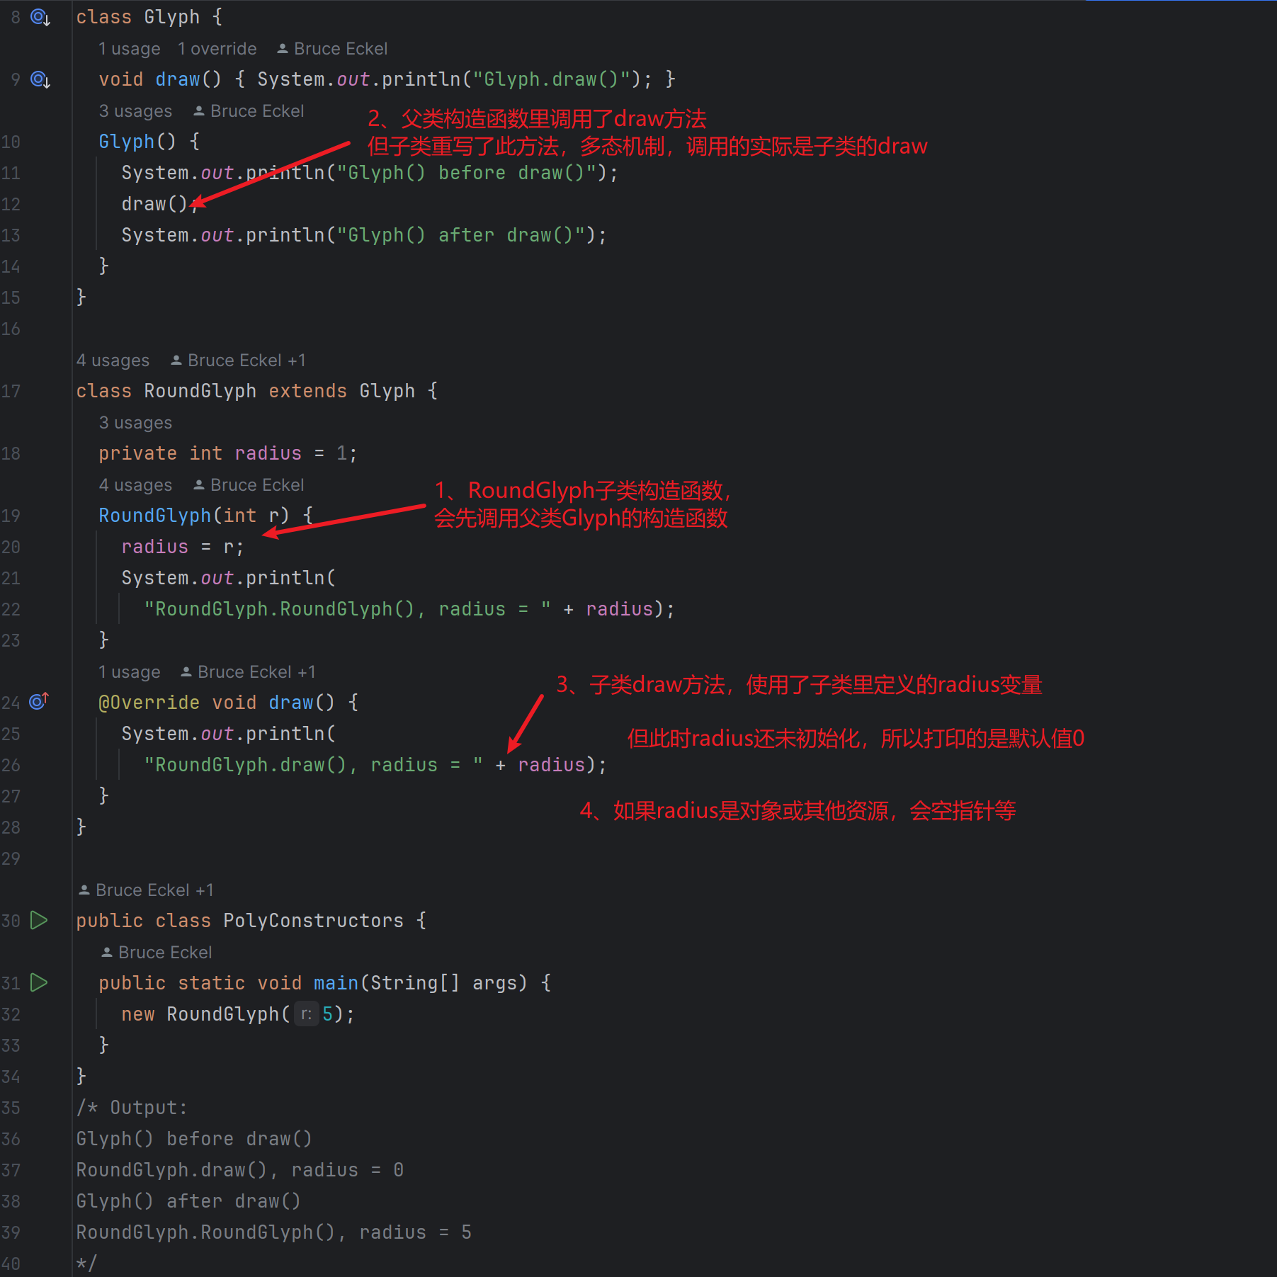Open '3 usages' hint above private int radius
Viewport: 1277px width, 1277px height.
coord(135,423)
